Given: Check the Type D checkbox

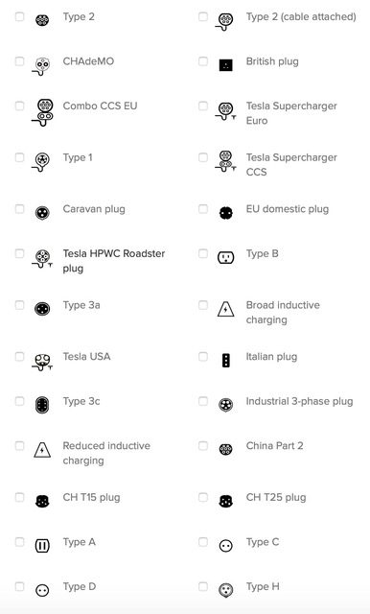Looking at the screenshot, I should (x=19, y=586).
